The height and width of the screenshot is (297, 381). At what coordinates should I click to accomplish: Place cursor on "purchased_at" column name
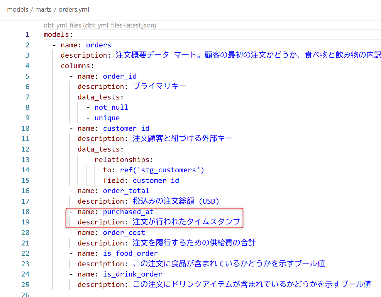pyautogui.click(x=128, y=212)
